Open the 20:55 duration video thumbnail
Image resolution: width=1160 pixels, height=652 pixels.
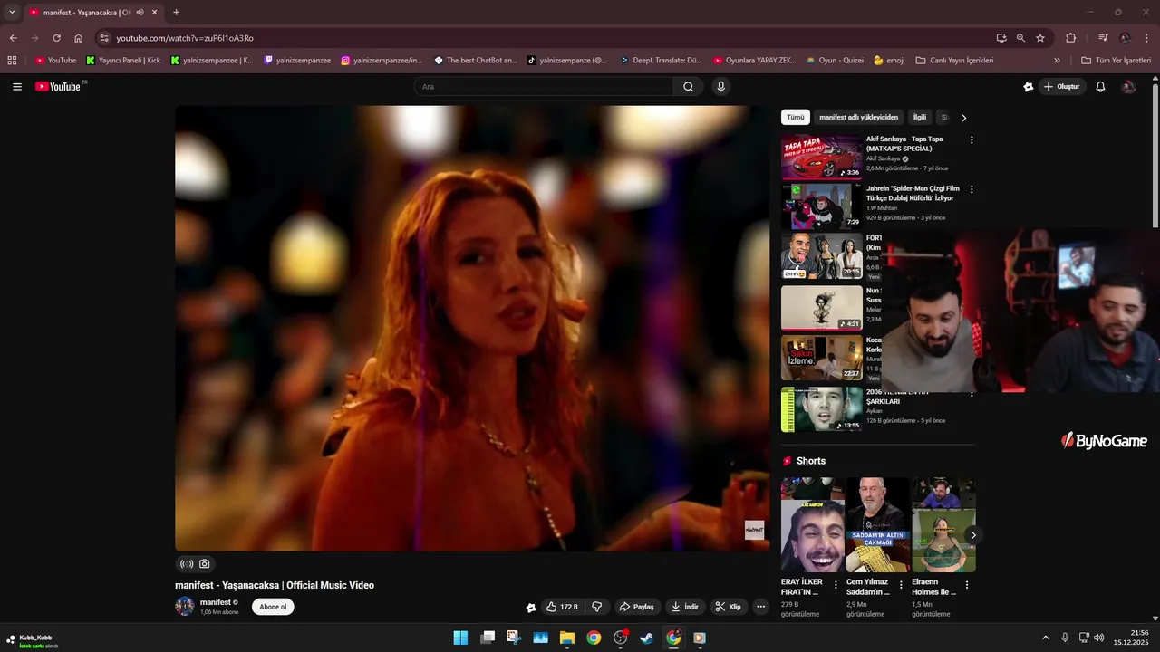pos(822,256)
